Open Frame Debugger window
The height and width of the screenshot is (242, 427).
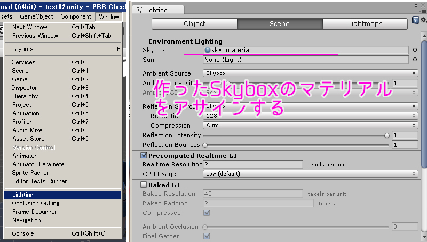pyautogui.click(x=62, y=212)
